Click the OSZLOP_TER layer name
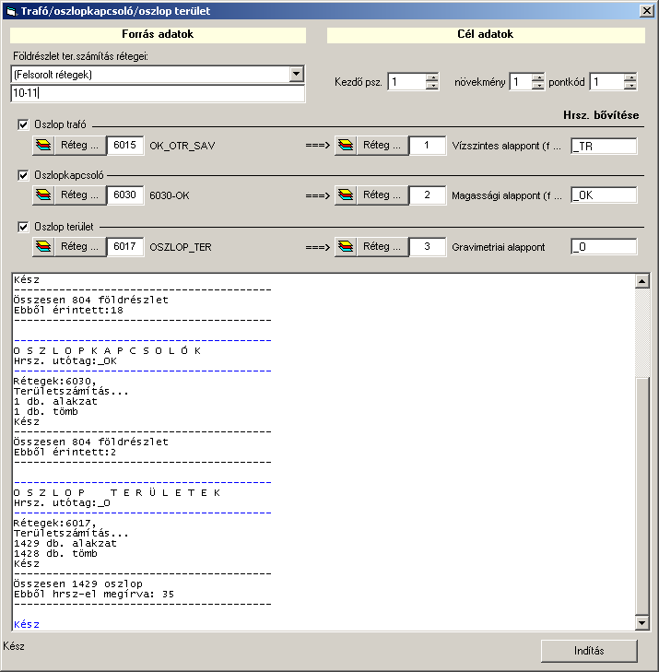 (181, 247)
